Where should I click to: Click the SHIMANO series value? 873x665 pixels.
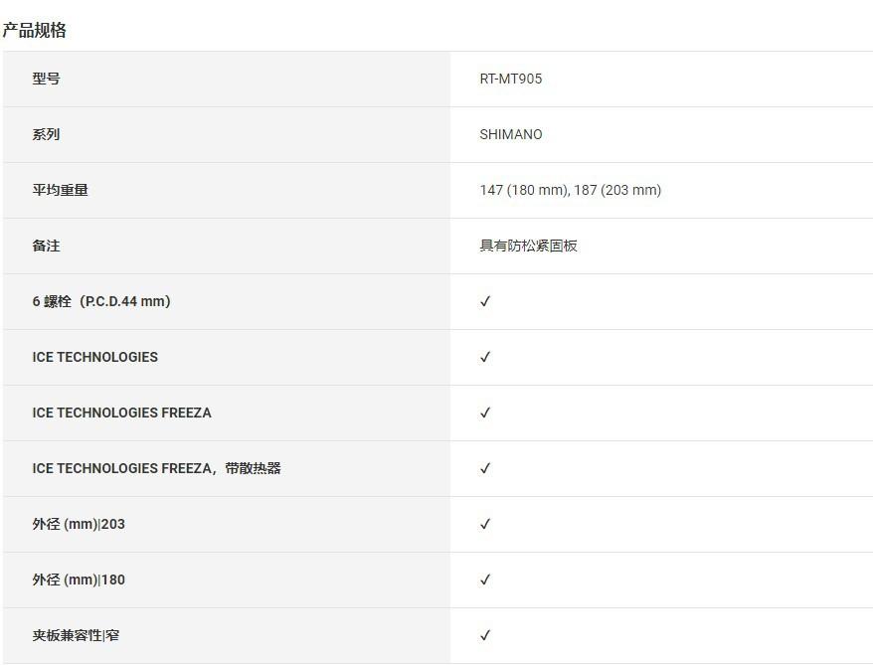click(511, 134)
